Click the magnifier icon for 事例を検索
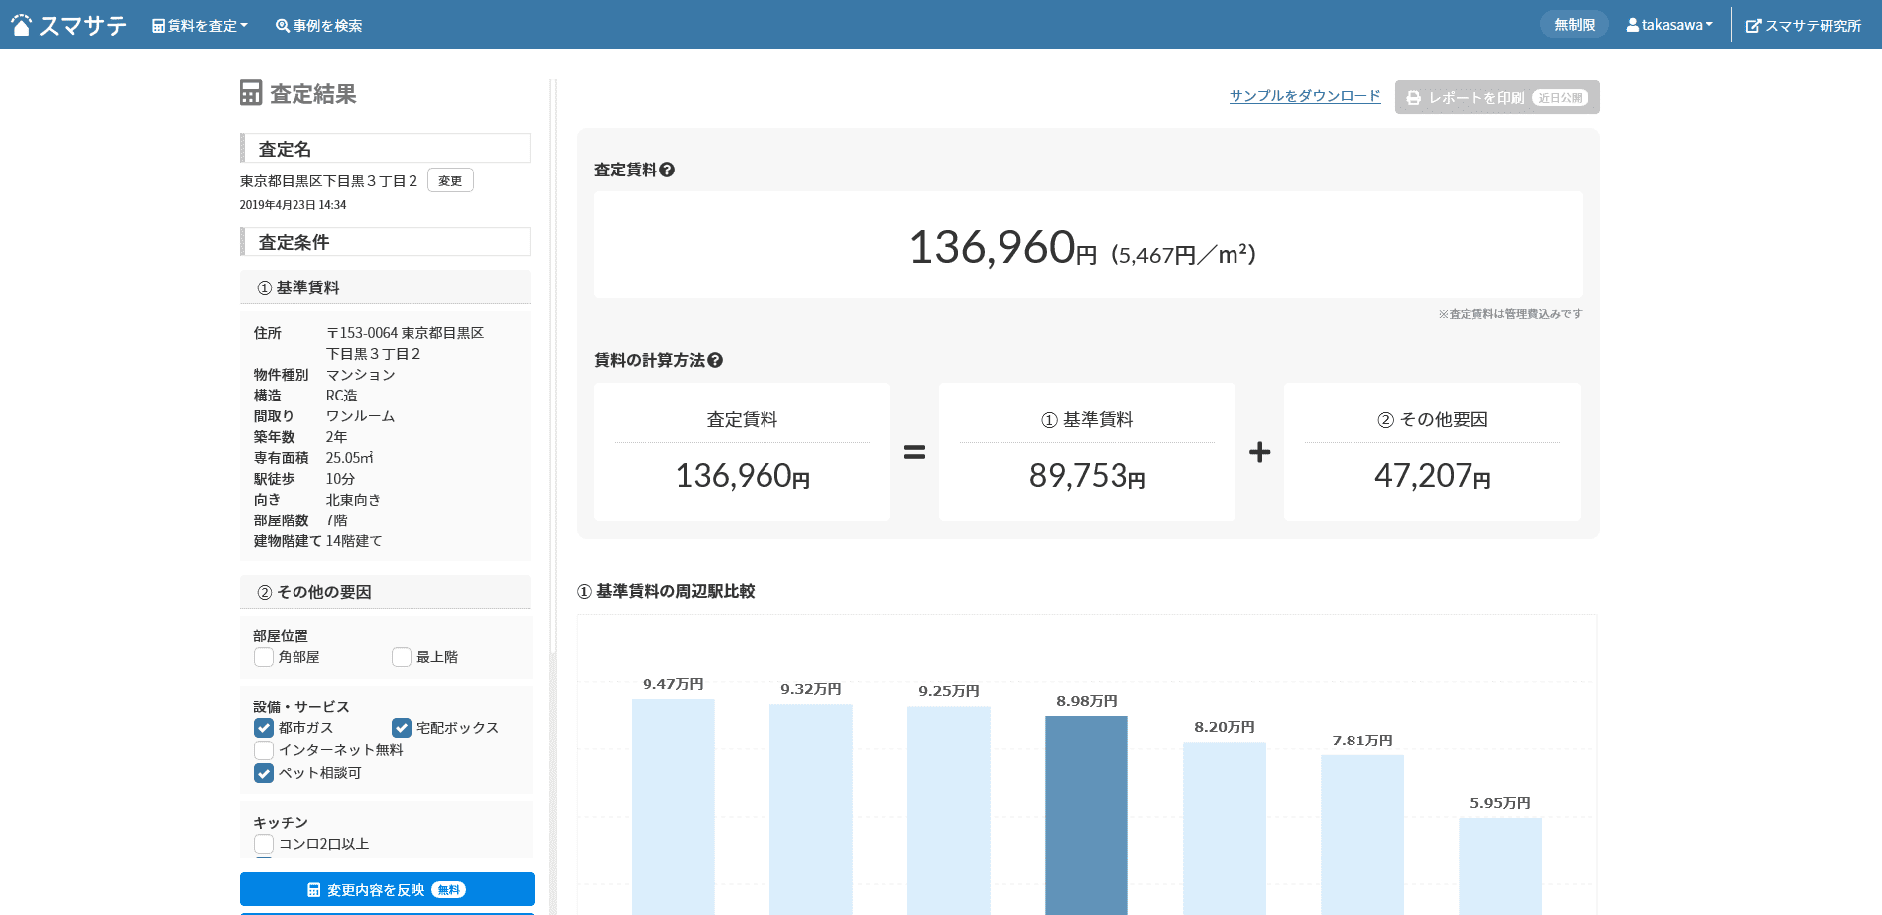The image size is (1882, 915). point(283,26)
